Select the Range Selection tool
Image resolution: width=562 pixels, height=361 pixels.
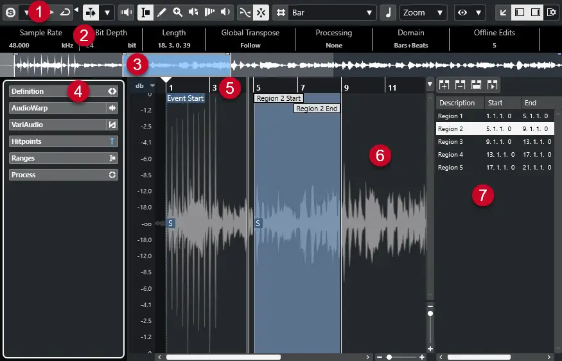click(x=146, y=13)
